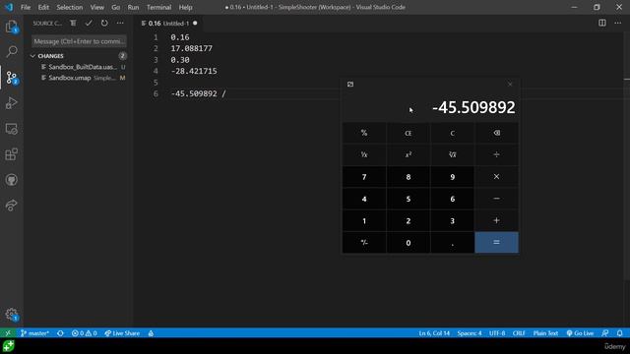Click the calculator decimal point key

click(x=453, y=243)
